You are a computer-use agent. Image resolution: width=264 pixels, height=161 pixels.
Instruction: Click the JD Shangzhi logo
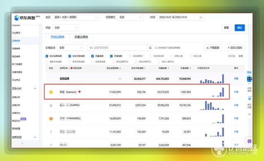(27, 17)
